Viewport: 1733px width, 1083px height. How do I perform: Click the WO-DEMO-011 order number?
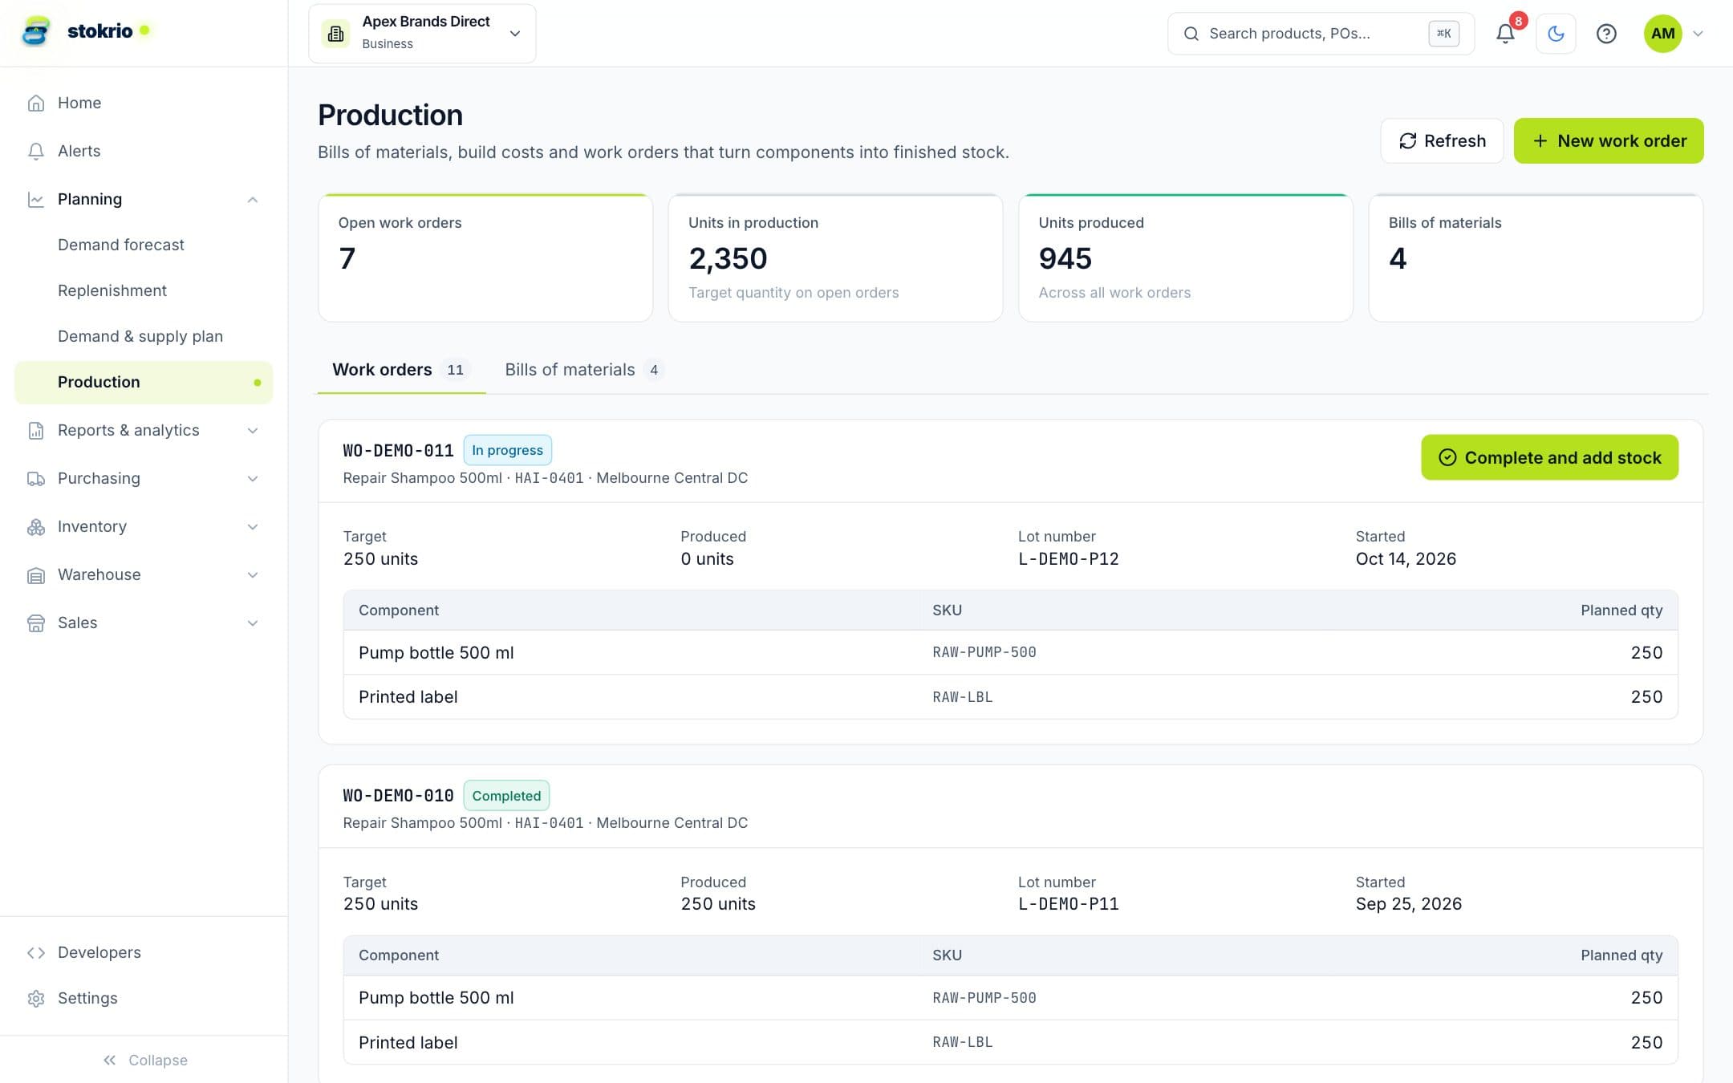point(398,451)
